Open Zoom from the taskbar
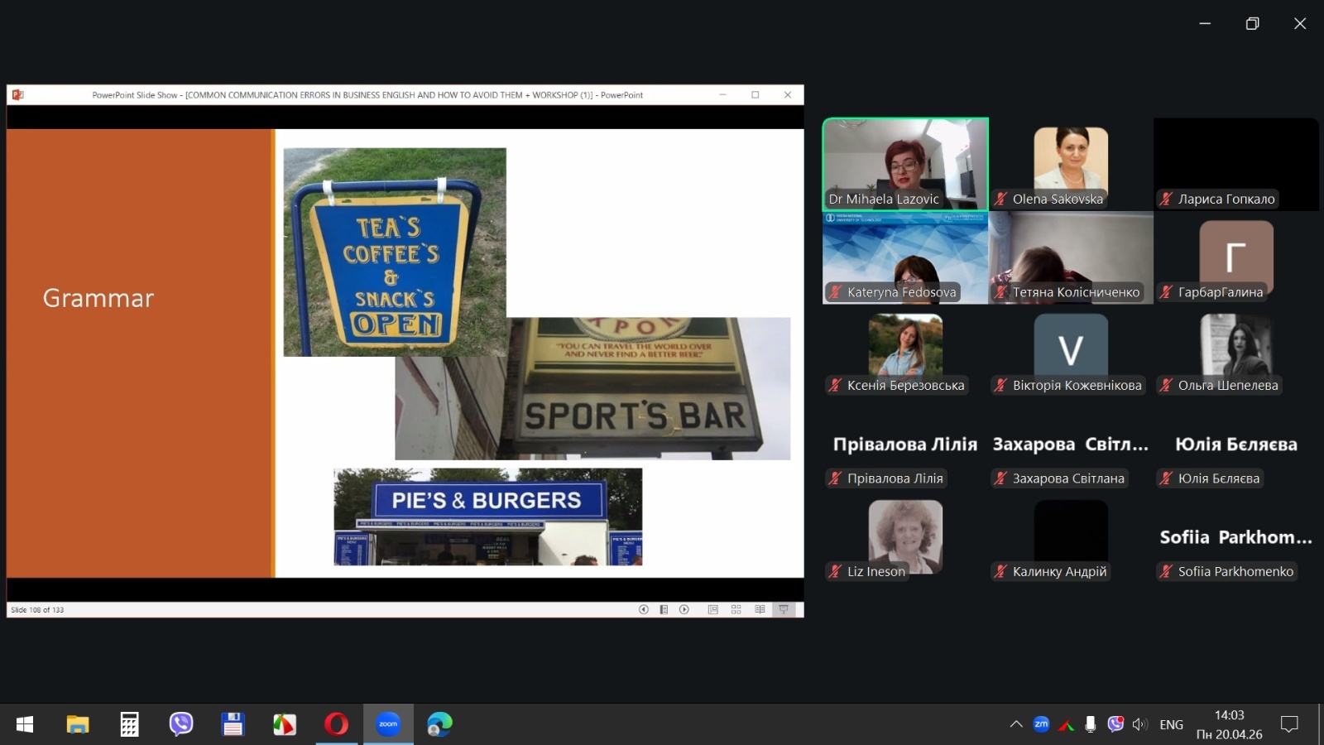 pos(388,724)
